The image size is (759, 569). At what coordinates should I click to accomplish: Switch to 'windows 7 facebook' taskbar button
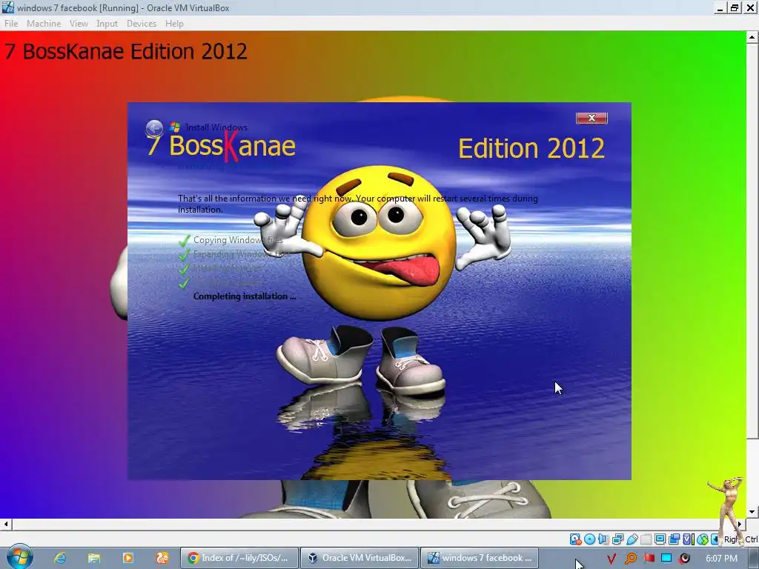click(480, 558)
